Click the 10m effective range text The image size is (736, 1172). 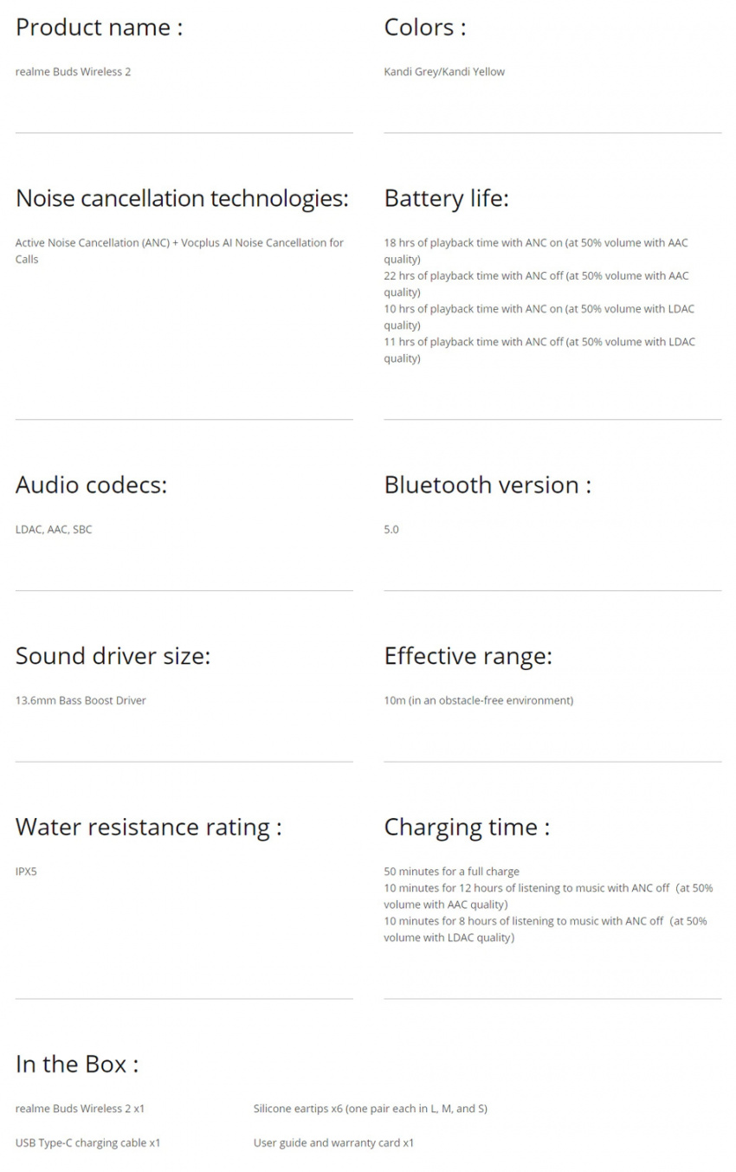tap(479, 700)
